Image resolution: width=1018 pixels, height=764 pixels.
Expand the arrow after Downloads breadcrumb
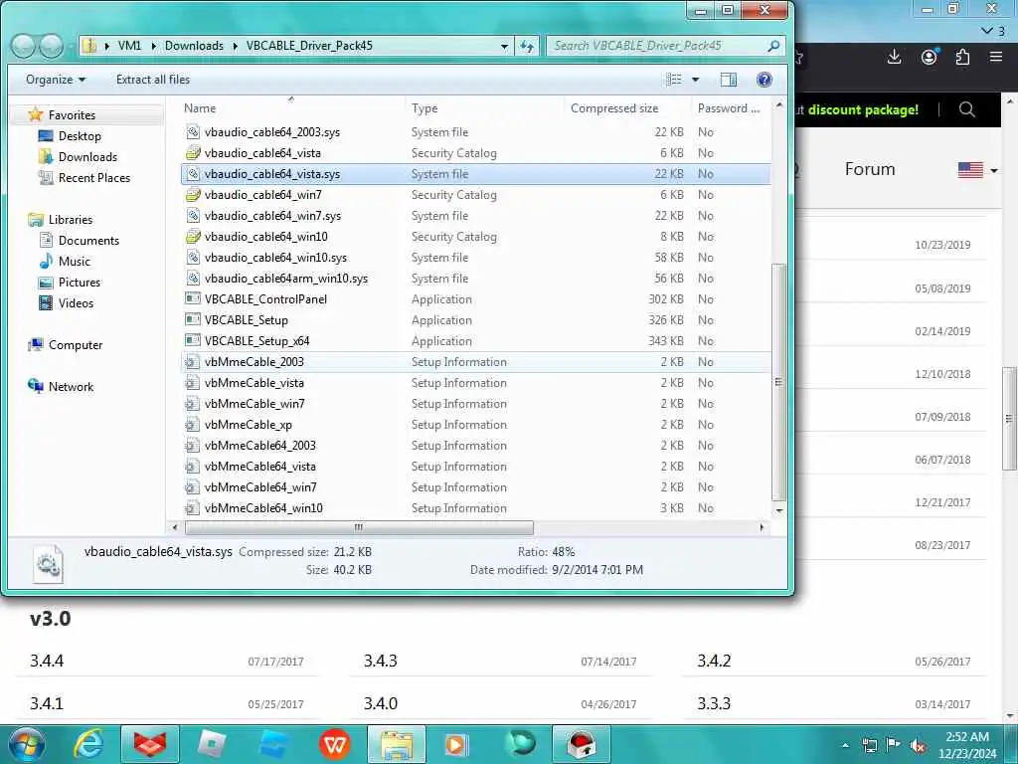click(x=235, y=46)
